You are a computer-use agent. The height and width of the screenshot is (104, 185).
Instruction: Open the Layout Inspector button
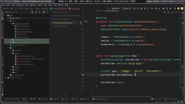pyautogui.click(x=172, y=99)
